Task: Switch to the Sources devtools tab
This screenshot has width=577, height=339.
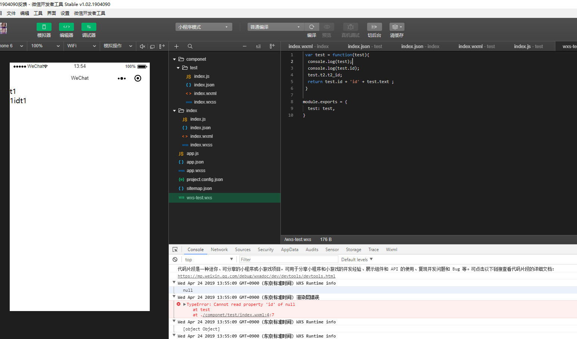Action: click(x=243, y=250)
